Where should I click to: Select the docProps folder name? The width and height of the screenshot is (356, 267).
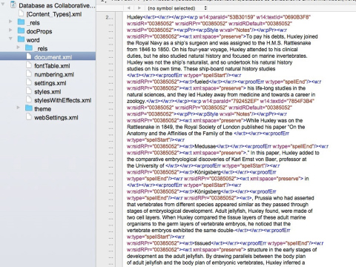(39, 31)
